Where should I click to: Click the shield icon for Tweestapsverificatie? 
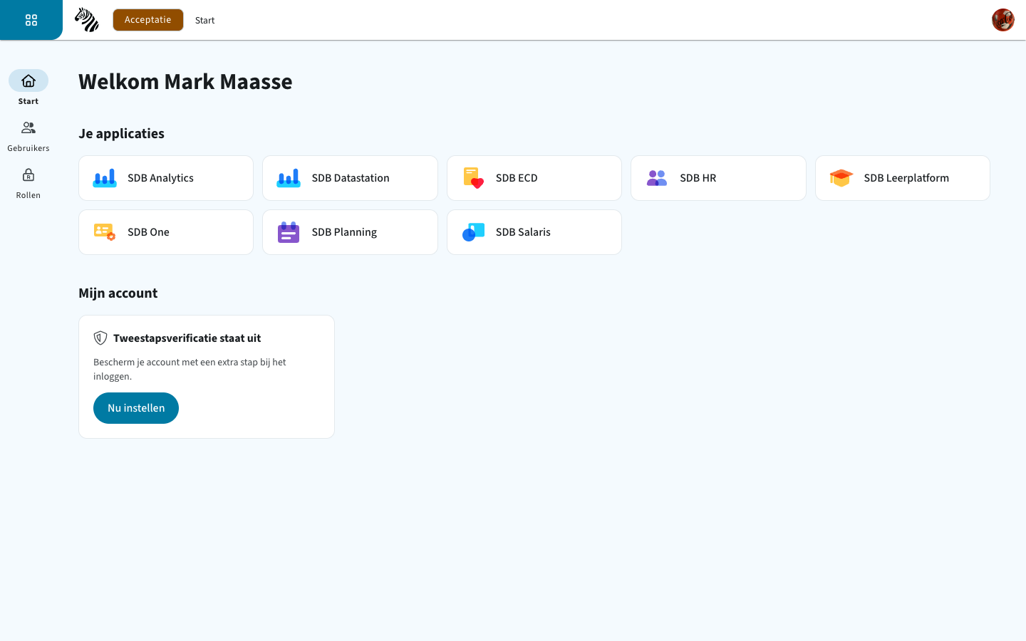(100, 338)
